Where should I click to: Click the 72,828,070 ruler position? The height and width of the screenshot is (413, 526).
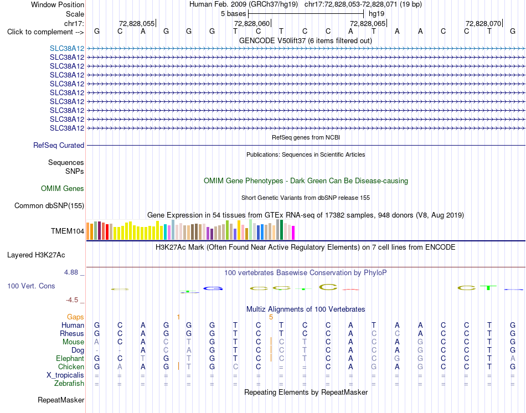click(x=483, y=23)
